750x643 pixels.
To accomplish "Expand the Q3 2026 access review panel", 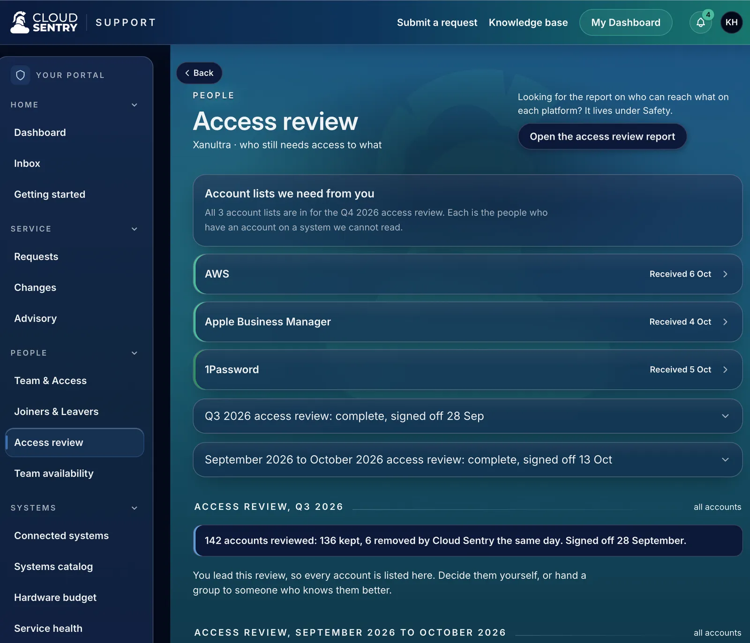I will (x=467, y=416).
